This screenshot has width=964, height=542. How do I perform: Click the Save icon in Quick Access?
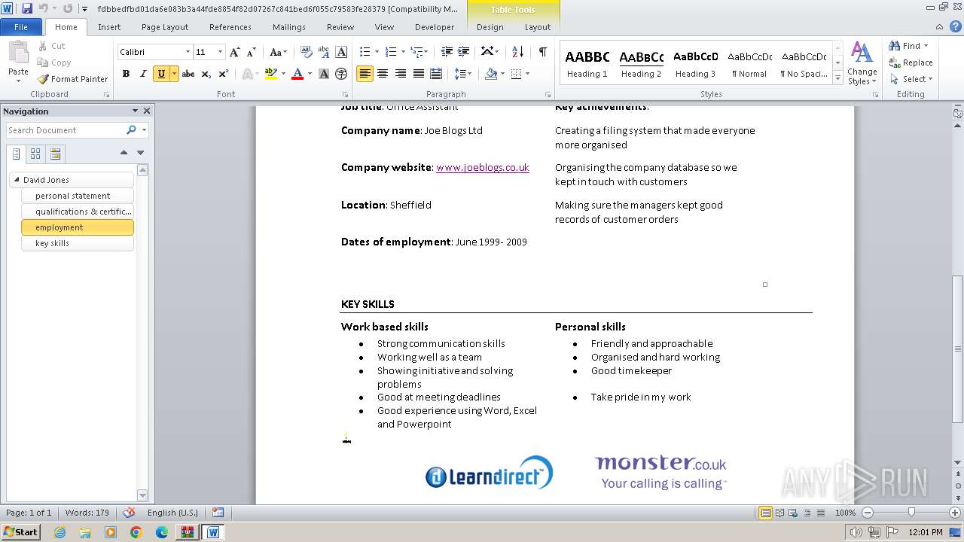point(27,9)
